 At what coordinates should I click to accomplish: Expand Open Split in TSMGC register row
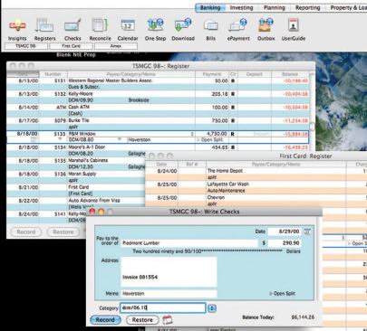pyautogui.click(x=209, y=140)
